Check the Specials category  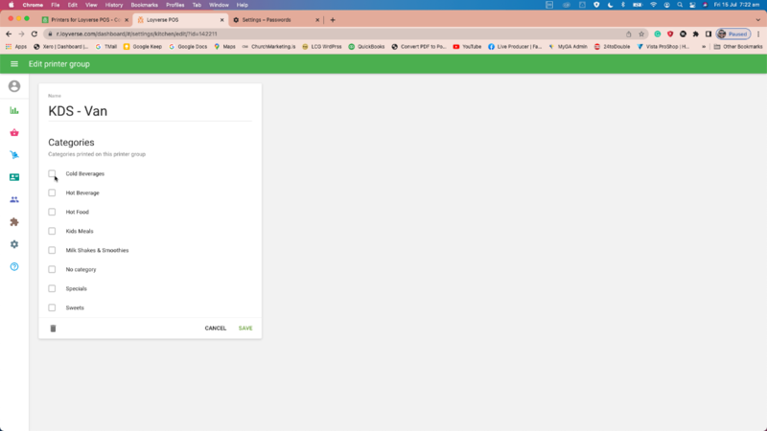click(x=52, y=289)
